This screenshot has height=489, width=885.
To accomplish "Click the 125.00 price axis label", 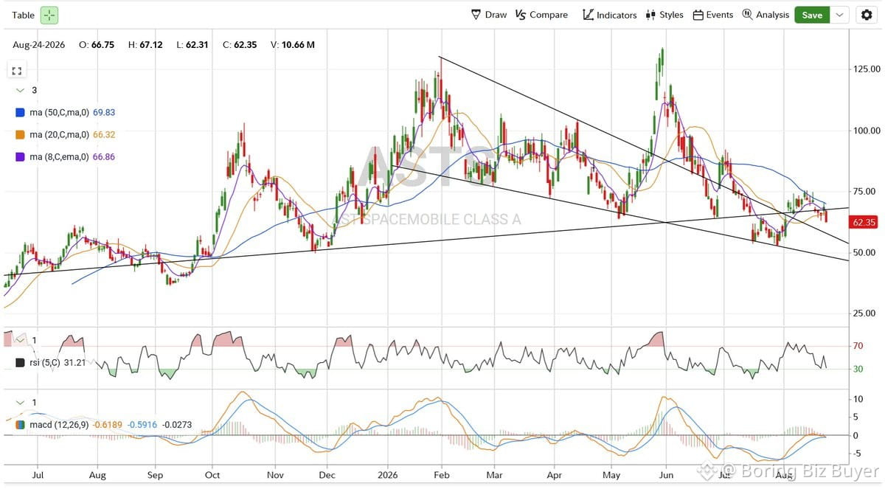I will 867,69.
